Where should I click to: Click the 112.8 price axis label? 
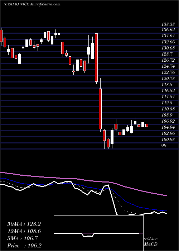pyautogui.click(x=167, y=103)
